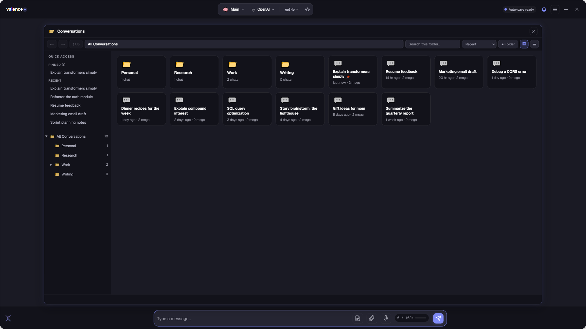The height and width of the screenshot is (329, 586).
Task: Click the valence app title
Action: click(x=14, y=9)
